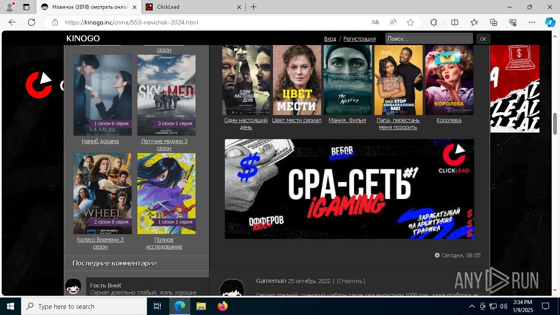This screenshot has width=560, height=315.
Task: Open the Favorites list
Action: tap(474, 22)
